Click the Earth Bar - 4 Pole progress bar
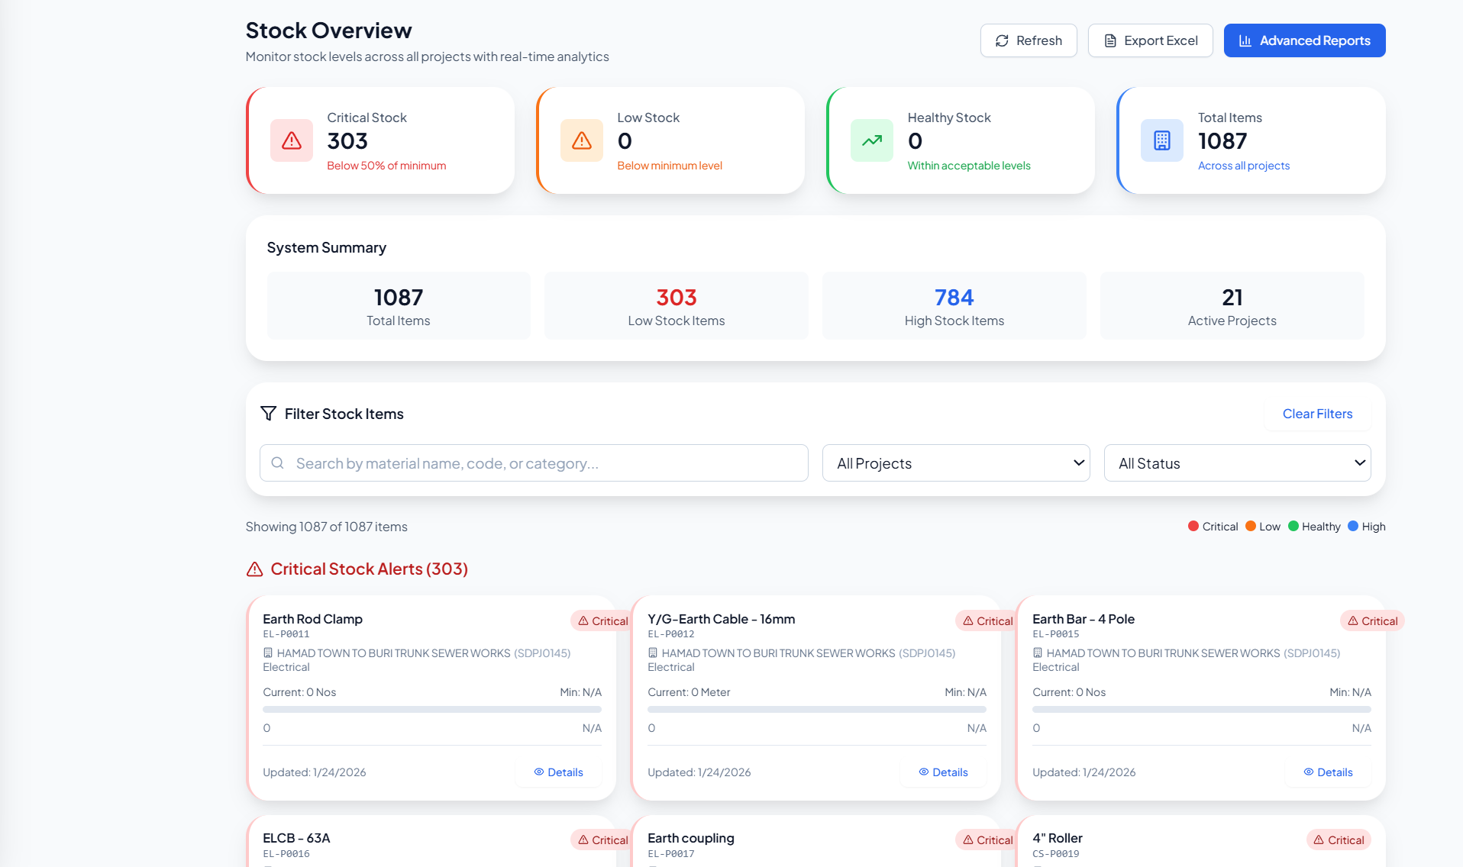The image size is (1463, 867). click(x=1202, y=710)
